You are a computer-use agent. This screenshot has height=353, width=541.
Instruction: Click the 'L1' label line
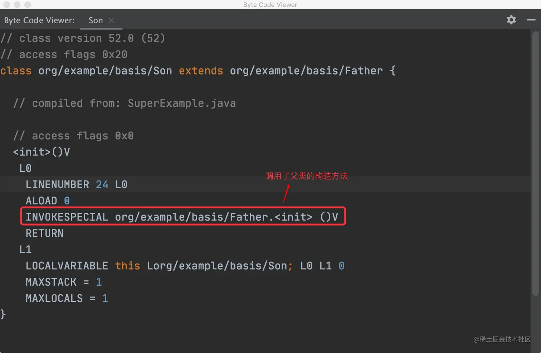[25, 250]
